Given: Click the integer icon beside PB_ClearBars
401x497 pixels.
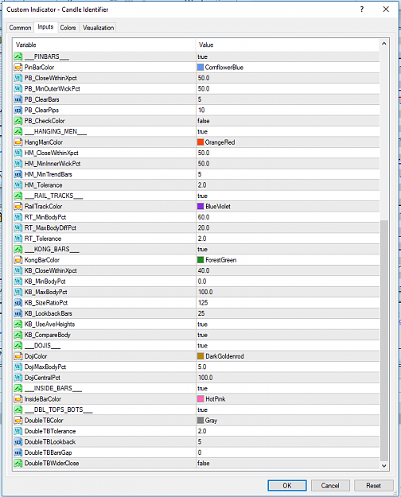Looking at the screenshot, I should (x=18, y=99).
